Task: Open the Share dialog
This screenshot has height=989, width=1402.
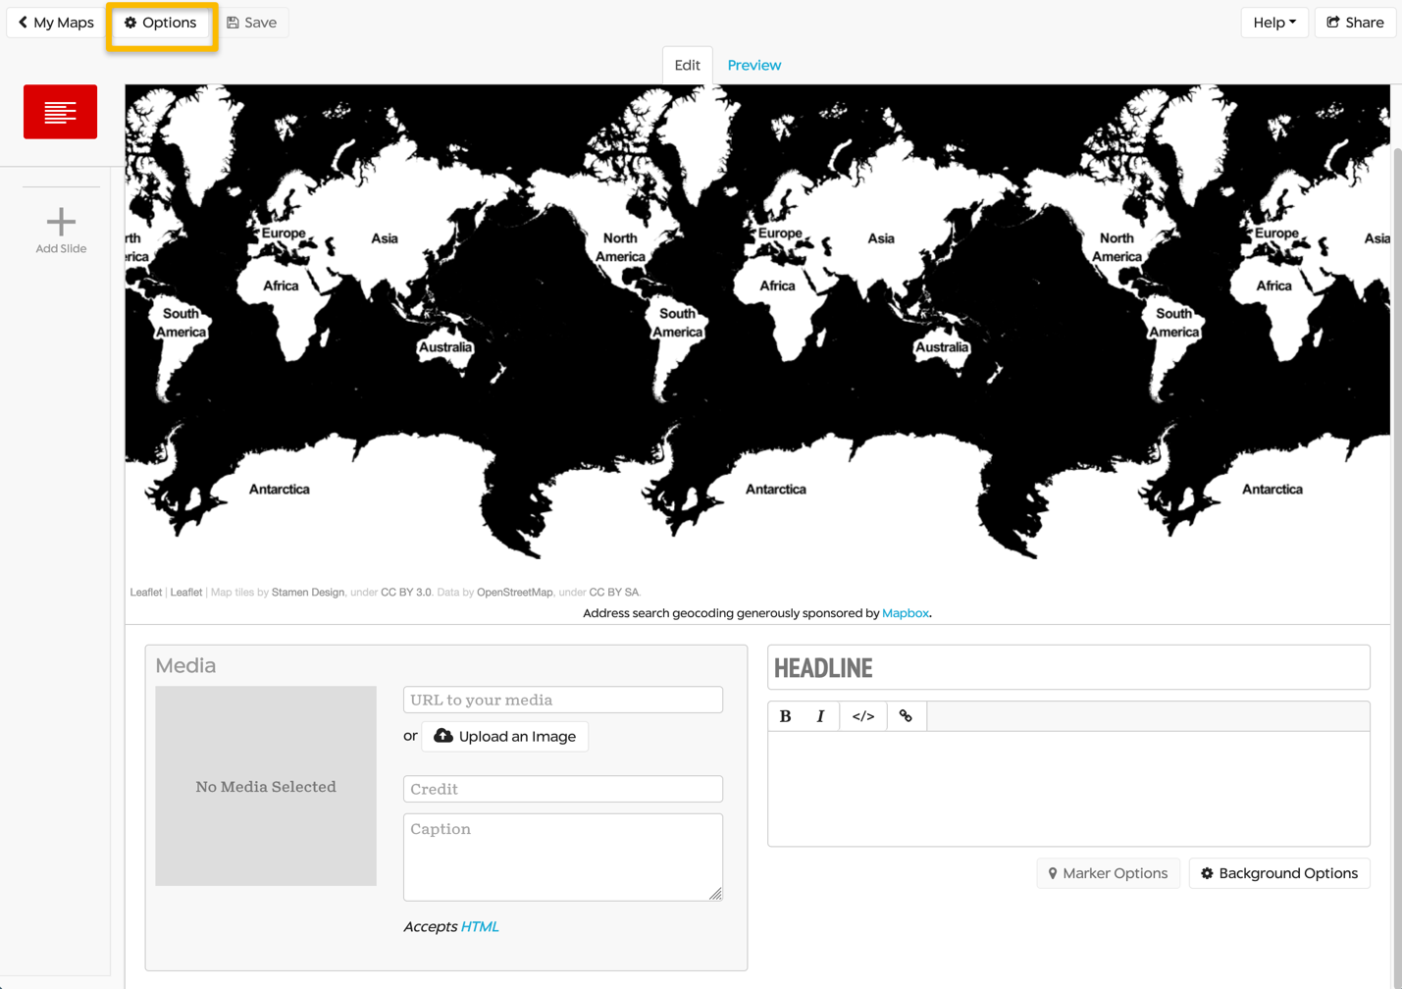Action: coord(1355,22)
